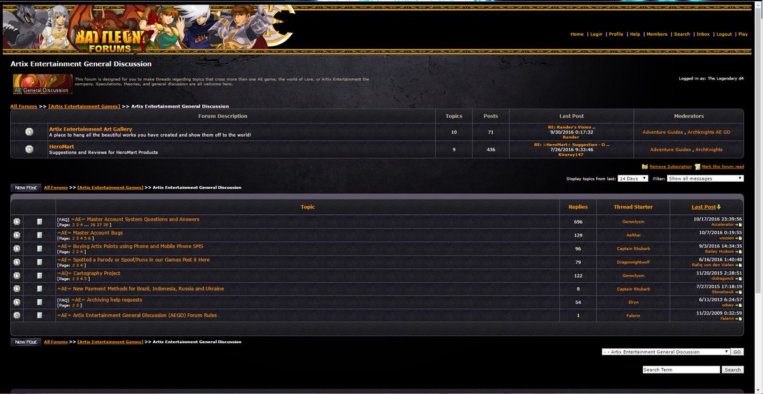Viewport: 763px width, 394px height.
Task: Click the document icon in Cartography Project row
Action: 39,275
